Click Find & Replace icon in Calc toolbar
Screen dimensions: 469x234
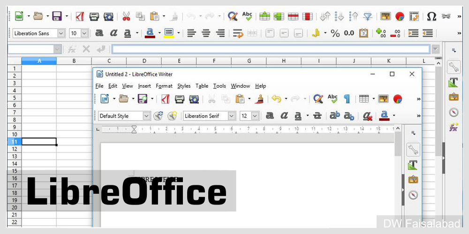click(x=233, y=16)
